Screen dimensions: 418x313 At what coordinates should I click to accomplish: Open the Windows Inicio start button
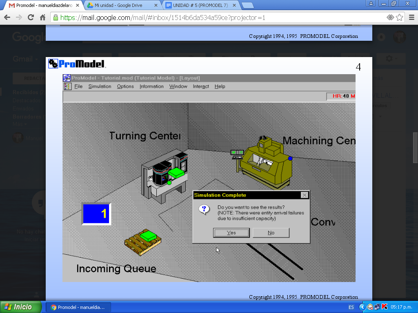coord(20,307)
